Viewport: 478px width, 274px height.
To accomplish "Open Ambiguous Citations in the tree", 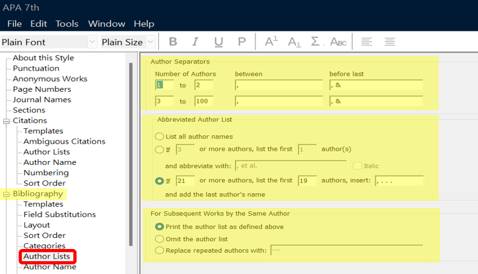I will (x=64, y=141).
